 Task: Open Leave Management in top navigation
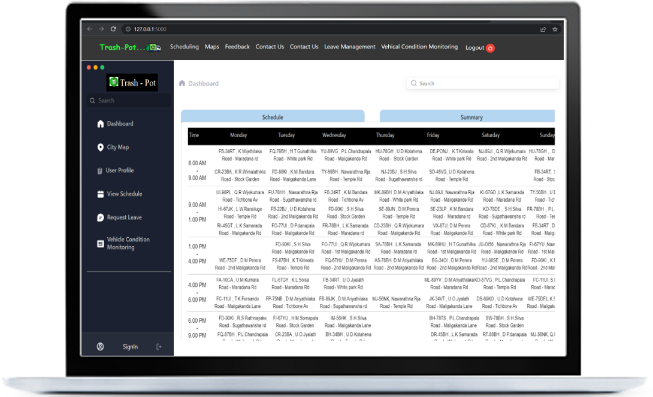point(350,47)
